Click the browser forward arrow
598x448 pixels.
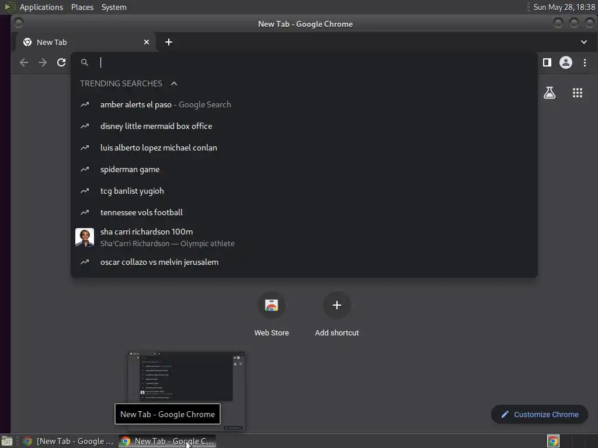[x=43, y=62]
